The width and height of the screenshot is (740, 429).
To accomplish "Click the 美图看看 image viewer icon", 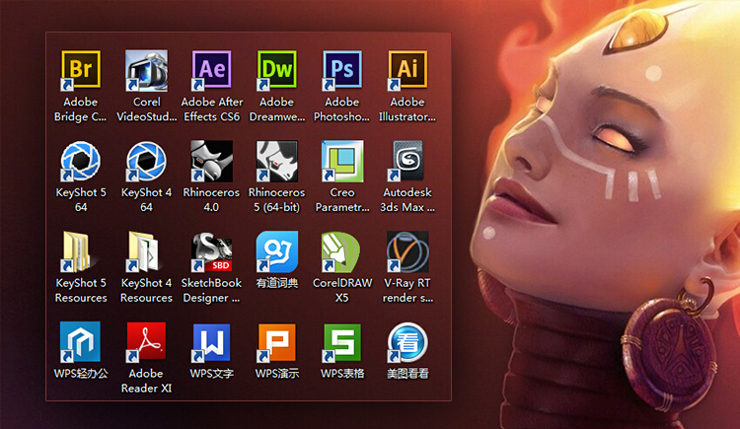I will (x=407, y=342).
